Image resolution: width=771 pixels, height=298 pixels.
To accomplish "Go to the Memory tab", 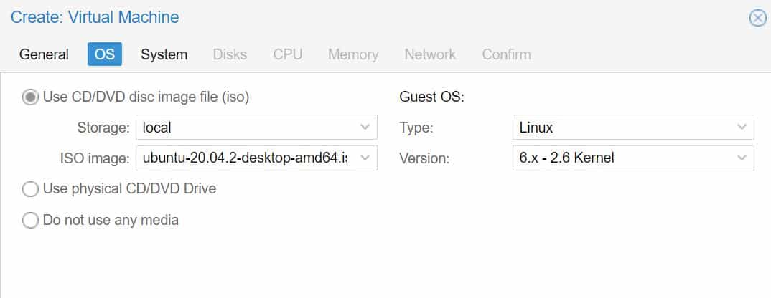I will coord(353,54).
